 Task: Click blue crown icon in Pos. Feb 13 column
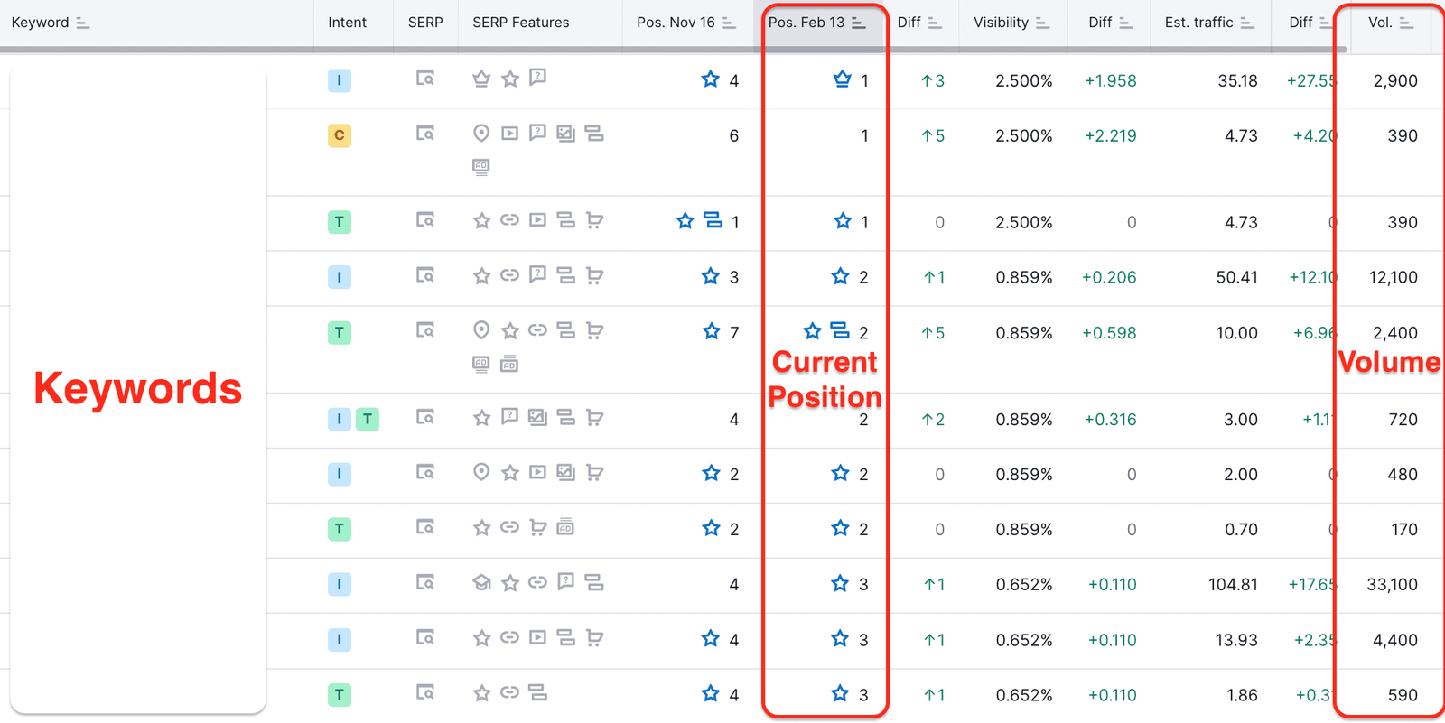pyautogui.click(x=842, y=79)
